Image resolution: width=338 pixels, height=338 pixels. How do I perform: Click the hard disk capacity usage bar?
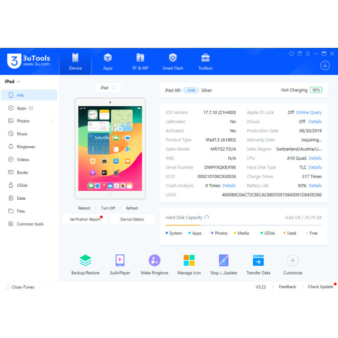coord(243,225)
